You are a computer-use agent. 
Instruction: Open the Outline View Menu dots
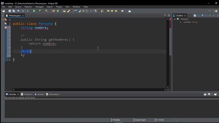pos(218,15)
